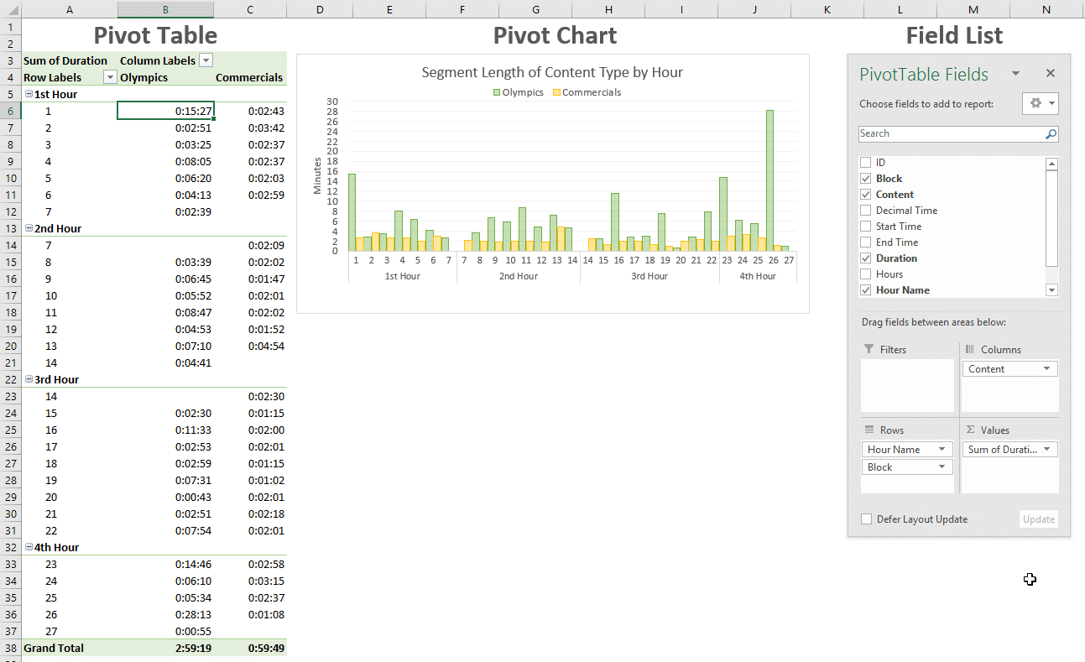This screenshot has width=1085, height=662.
Task: Close the PivotTable Fields pane
Action: (1051, 74)
